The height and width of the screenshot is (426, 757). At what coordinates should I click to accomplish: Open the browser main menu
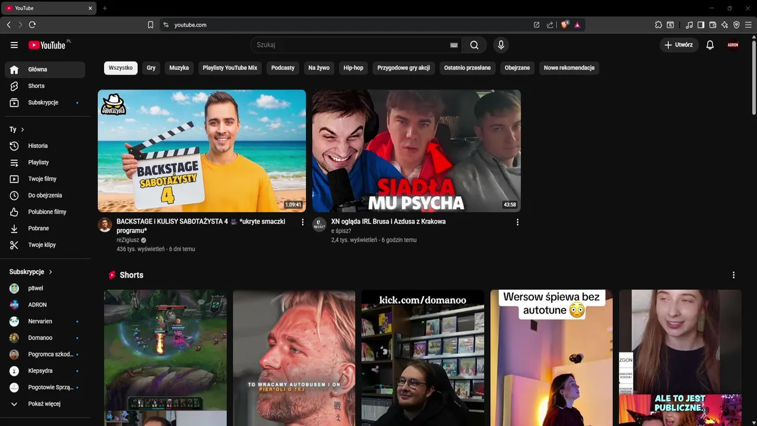click(748, 25)
